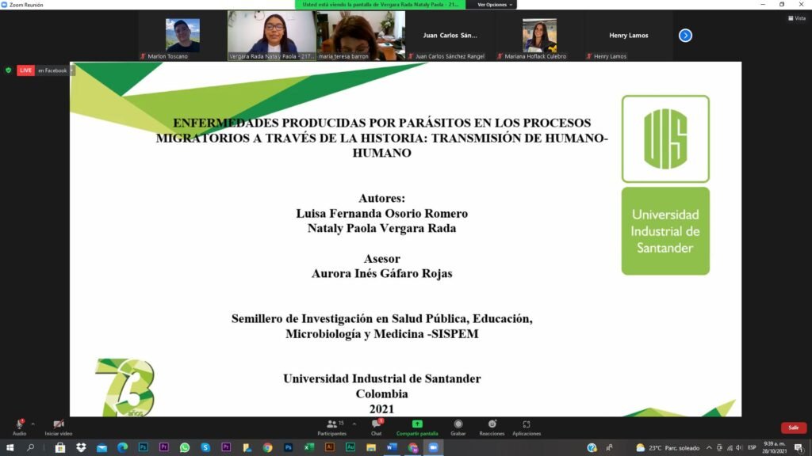Screen dimensions: 812x456
Task: Unmute the Audio microphone
Action: coord(19,427)
